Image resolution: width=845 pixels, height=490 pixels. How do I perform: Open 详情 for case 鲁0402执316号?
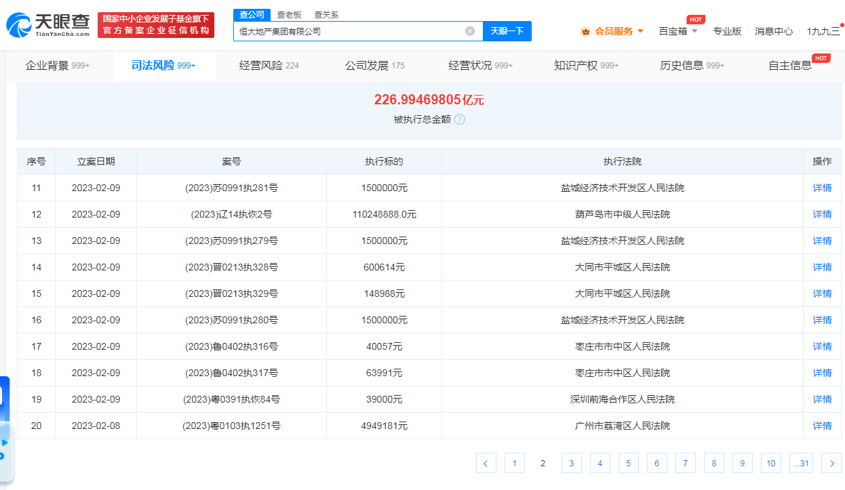click(x=823, y=346)
